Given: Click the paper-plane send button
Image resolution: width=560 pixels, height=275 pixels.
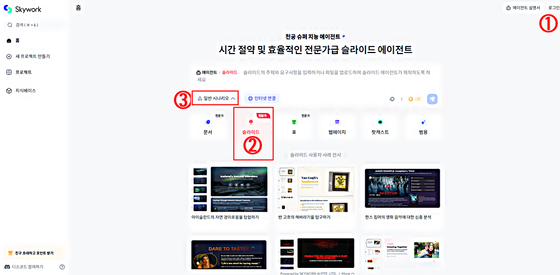Looking at the screenshot, I should pos(432,99).
